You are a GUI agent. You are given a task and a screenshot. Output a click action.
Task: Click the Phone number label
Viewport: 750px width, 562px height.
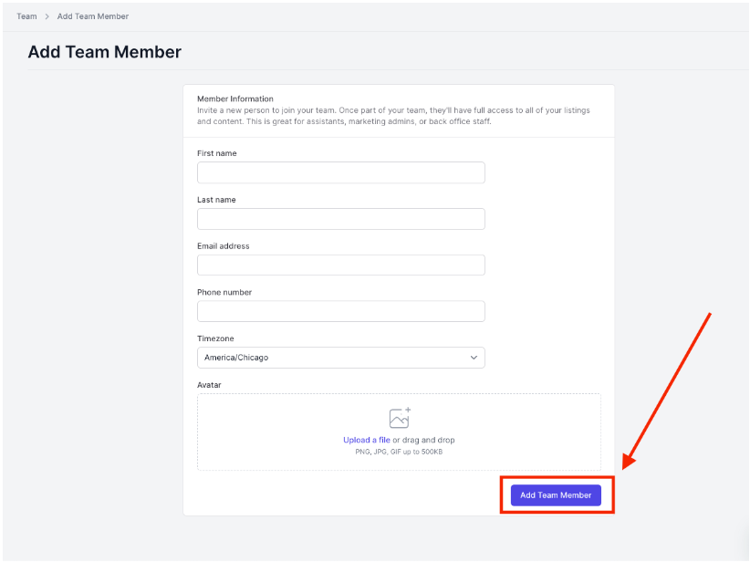tap(224, 292)
